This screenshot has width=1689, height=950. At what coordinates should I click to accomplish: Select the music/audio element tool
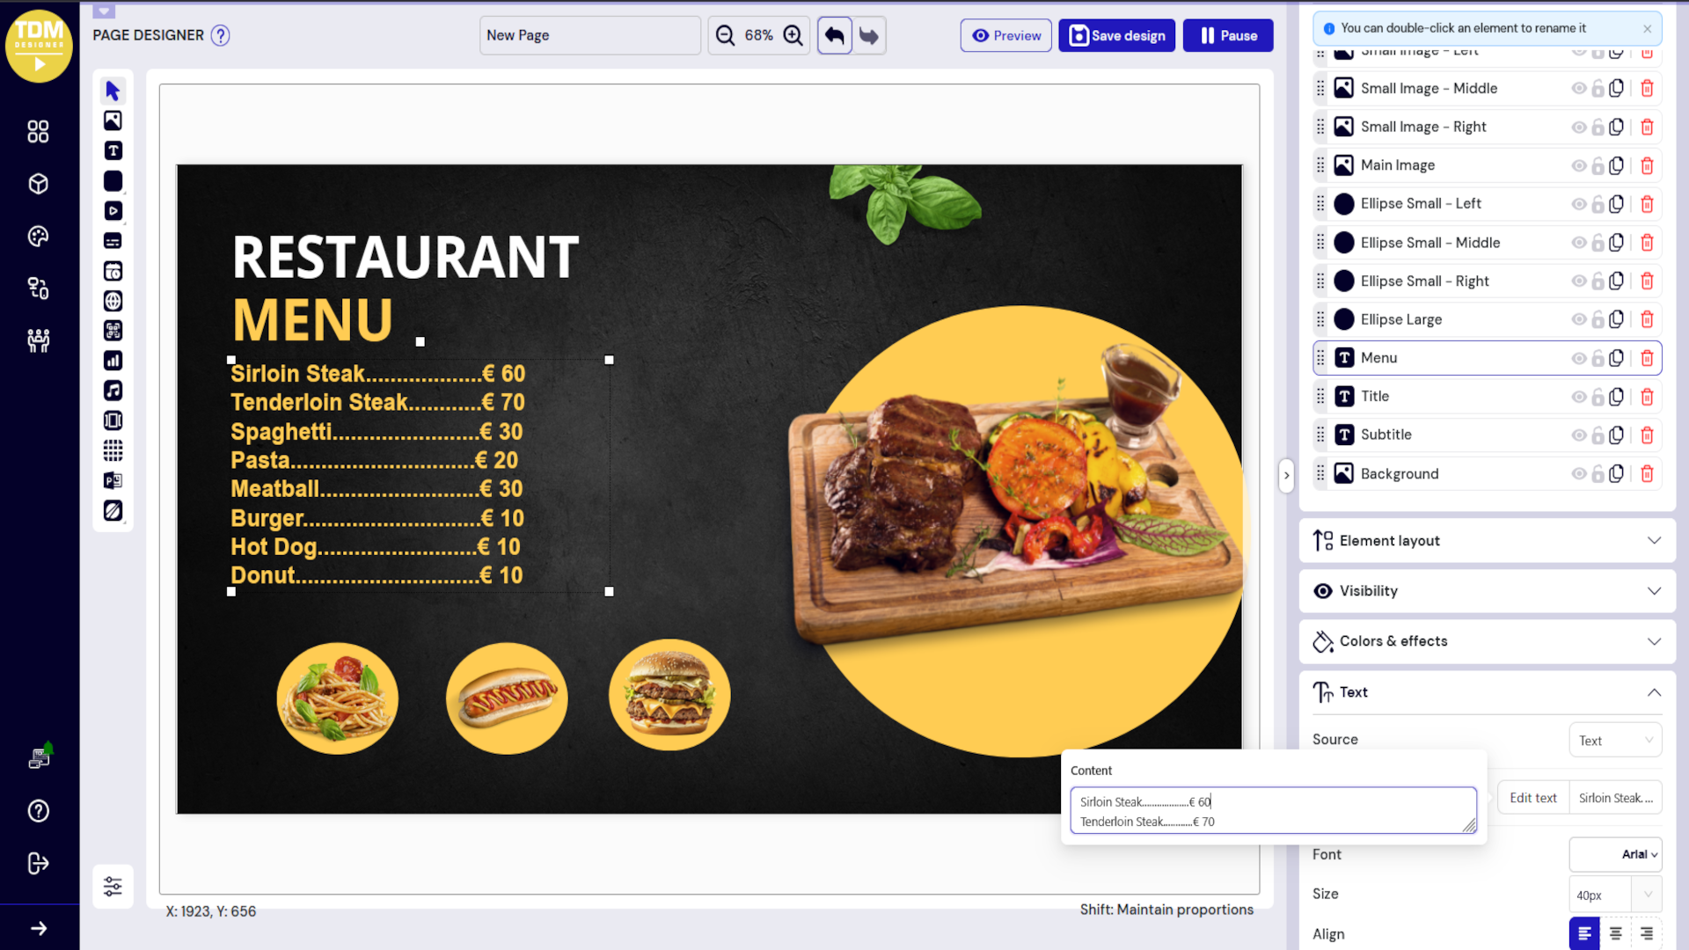(x=113, y=390)
